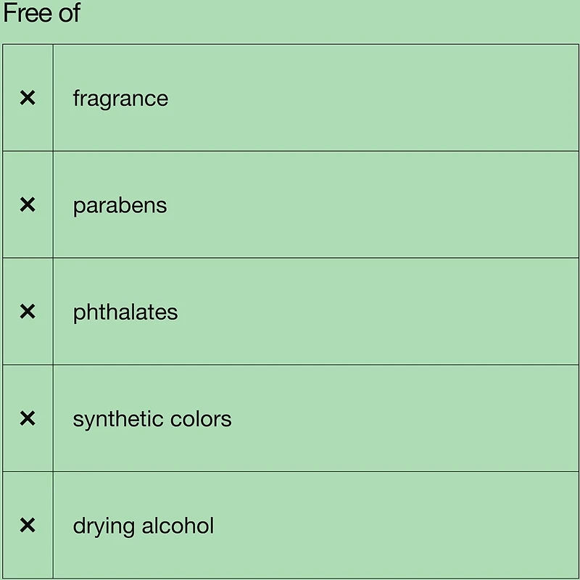The height and width of the screenshot is (580, 580).
Task: Click the X icon for synthetic colors
Action: point(28,418)
